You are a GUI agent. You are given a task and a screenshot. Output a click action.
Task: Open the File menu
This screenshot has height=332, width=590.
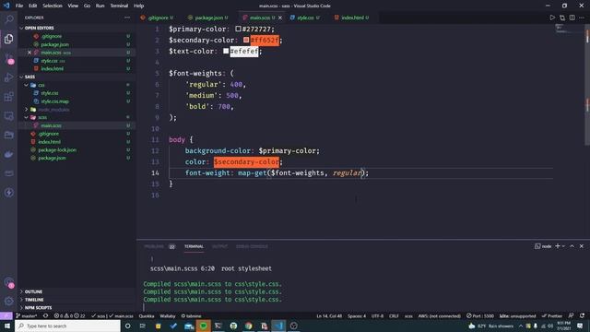pos(19,6)
